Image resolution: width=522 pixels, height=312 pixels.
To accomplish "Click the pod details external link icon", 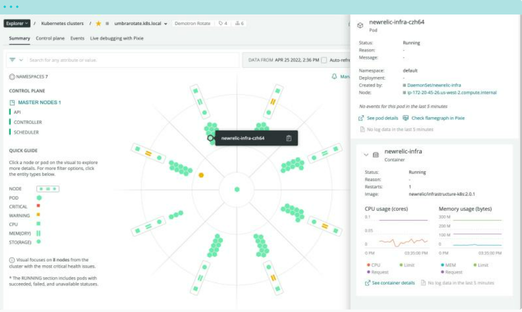I will pos(361,118).
